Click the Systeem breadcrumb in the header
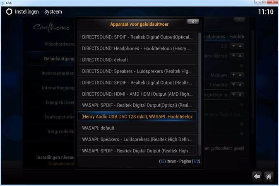The image size is (279, 186). pyautogui.click(x=53, y=12)
